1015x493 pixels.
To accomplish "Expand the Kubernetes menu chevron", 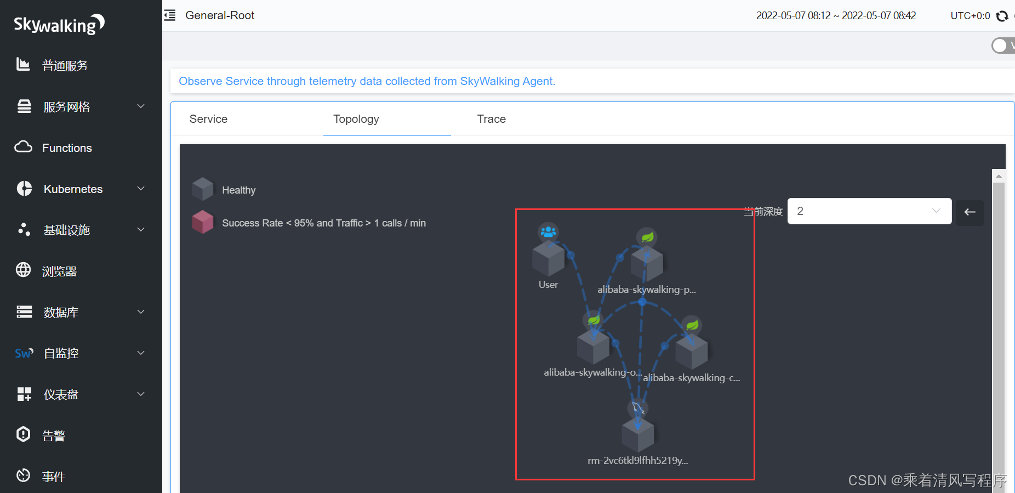I will pyautogui.click(x=141, y=189).
